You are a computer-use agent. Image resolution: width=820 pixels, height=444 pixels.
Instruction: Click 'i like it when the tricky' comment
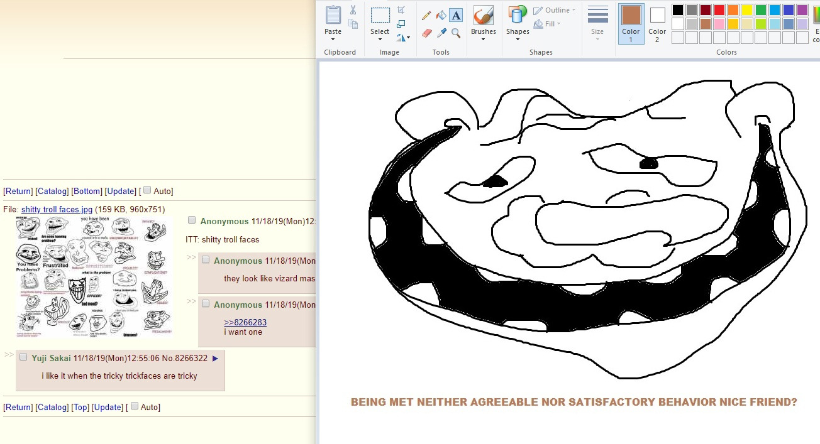click(119, 376)
